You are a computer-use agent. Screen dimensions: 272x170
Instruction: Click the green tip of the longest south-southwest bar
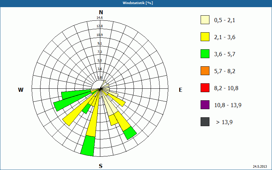point(88,146)
